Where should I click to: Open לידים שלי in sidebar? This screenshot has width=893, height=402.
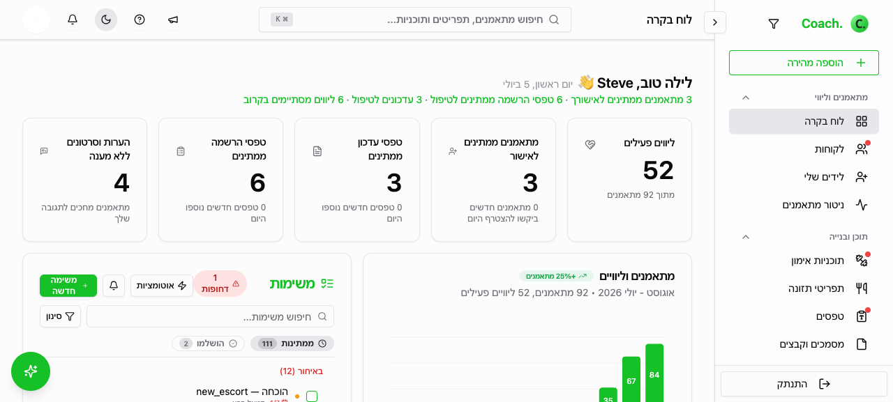tap(804, 177)
